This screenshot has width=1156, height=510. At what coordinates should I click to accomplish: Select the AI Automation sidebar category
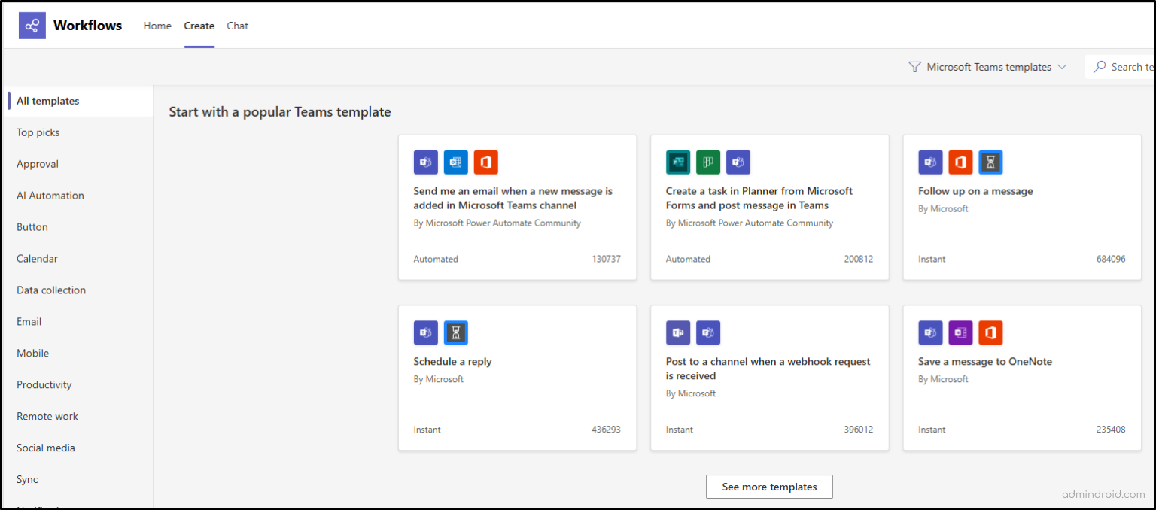click(50, 195)
